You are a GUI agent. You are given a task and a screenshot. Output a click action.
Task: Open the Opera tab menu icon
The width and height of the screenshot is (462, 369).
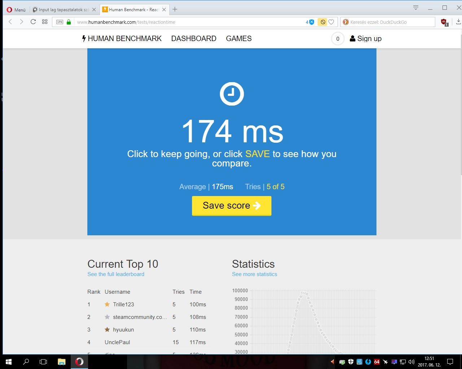[416, 8]
